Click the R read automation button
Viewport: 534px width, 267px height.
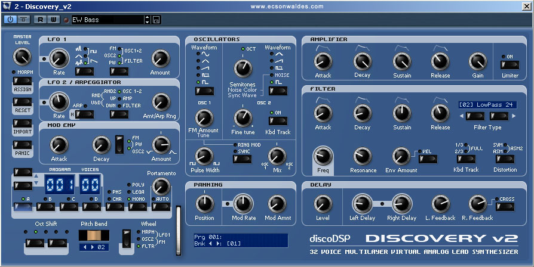40,19
